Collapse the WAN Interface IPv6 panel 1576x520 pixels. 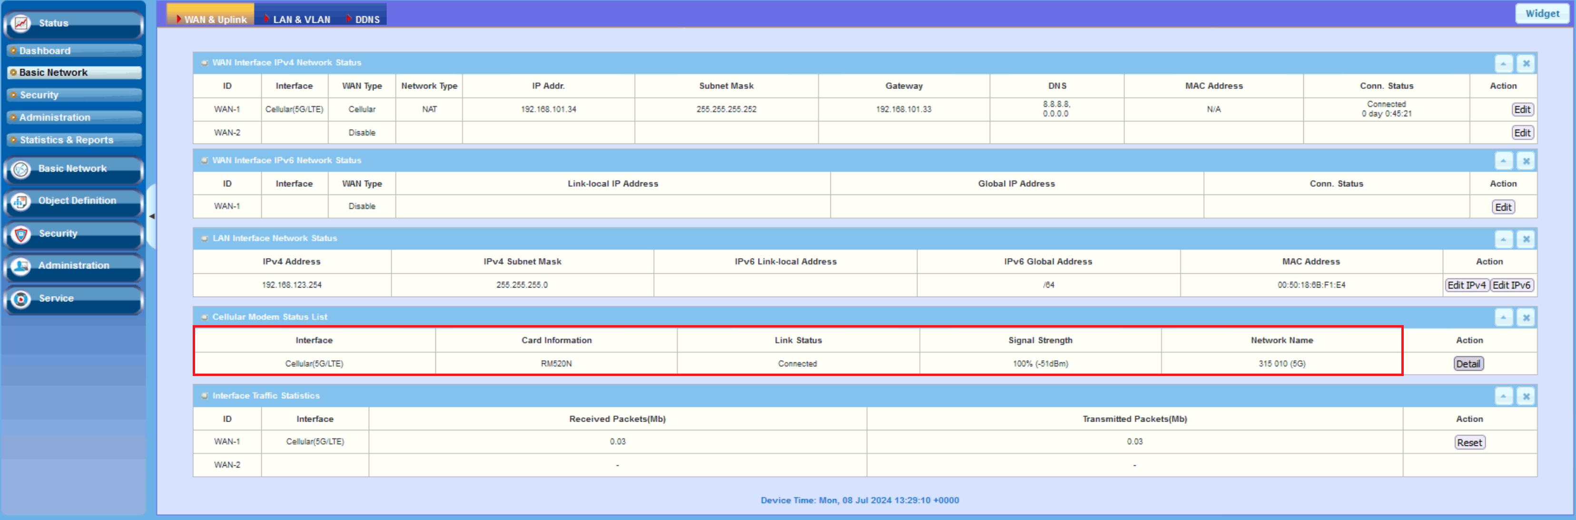click(x=1503, y=161)
